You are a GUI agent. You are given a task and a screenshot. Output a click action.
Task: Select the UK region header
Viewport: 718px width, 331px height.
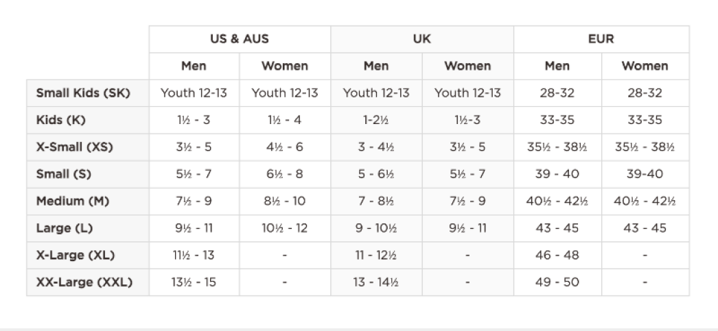click(421, 39)
